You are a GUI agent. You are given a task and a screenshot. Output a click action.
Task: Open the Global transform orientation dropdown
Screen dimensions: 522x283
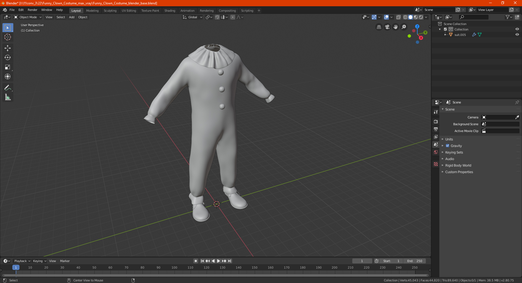coord(192,17)
